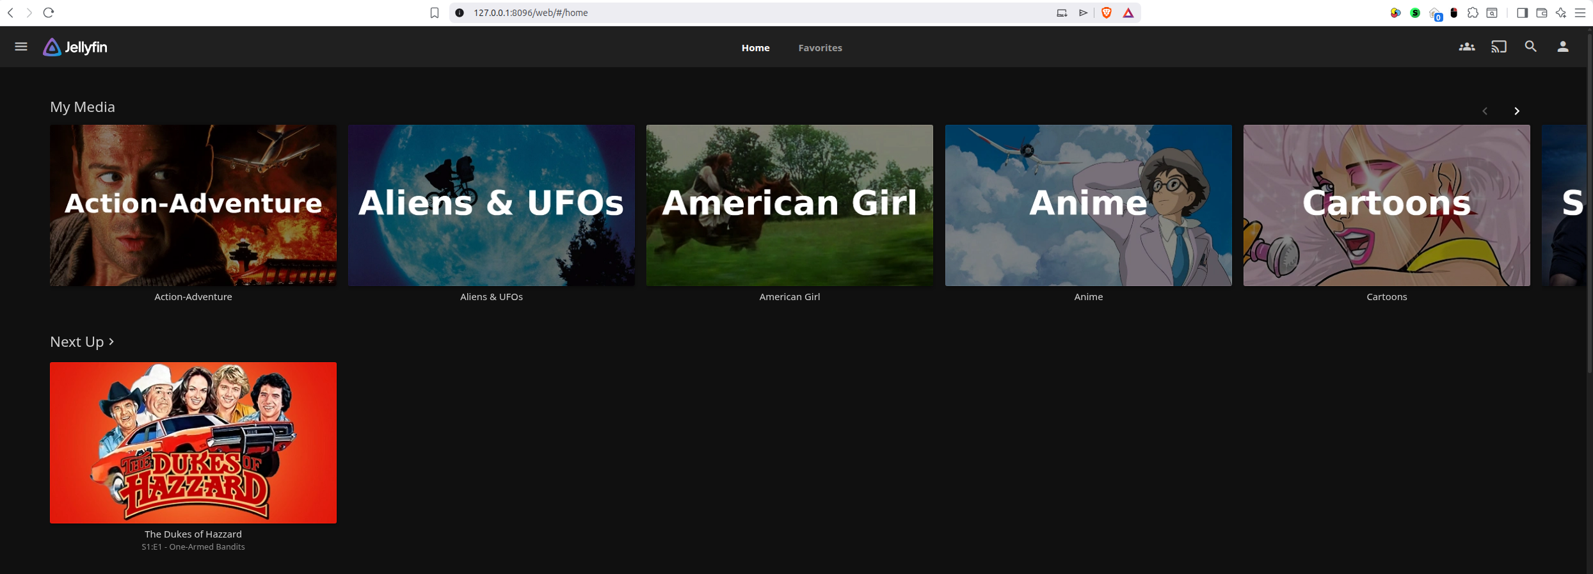
Task: Open the user profile icon
Action: tap(1563, 47)
